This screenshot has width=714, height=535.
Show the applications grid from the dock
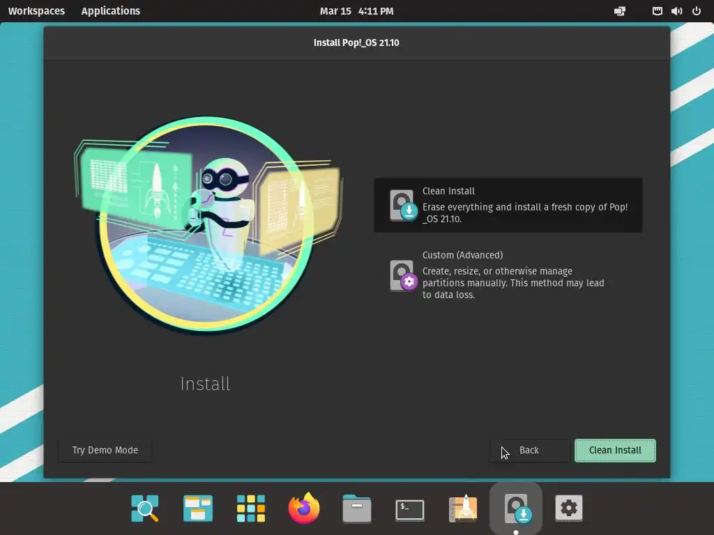coord(251,508)
